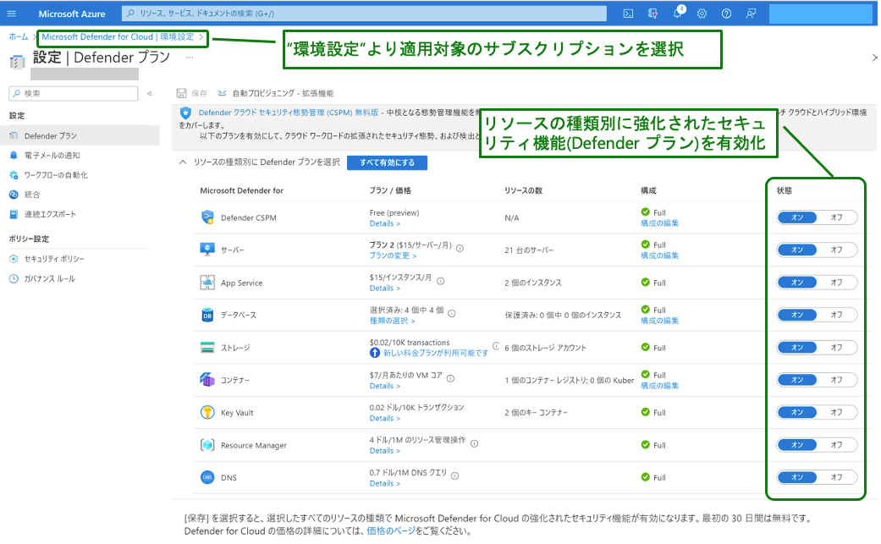881x544 pixels.
Task: Open 種類の選択 for the データベース plan
Action: [393, 321]
